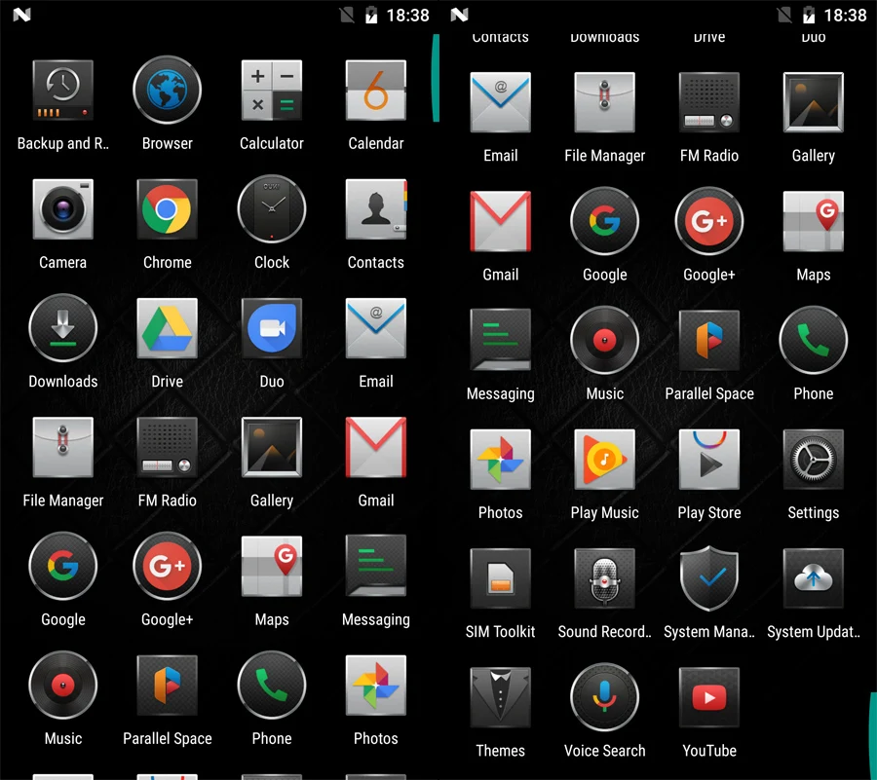The image size is (877, 780).
Task: Open Photos in the right screenshot
Action: (500, 460)
